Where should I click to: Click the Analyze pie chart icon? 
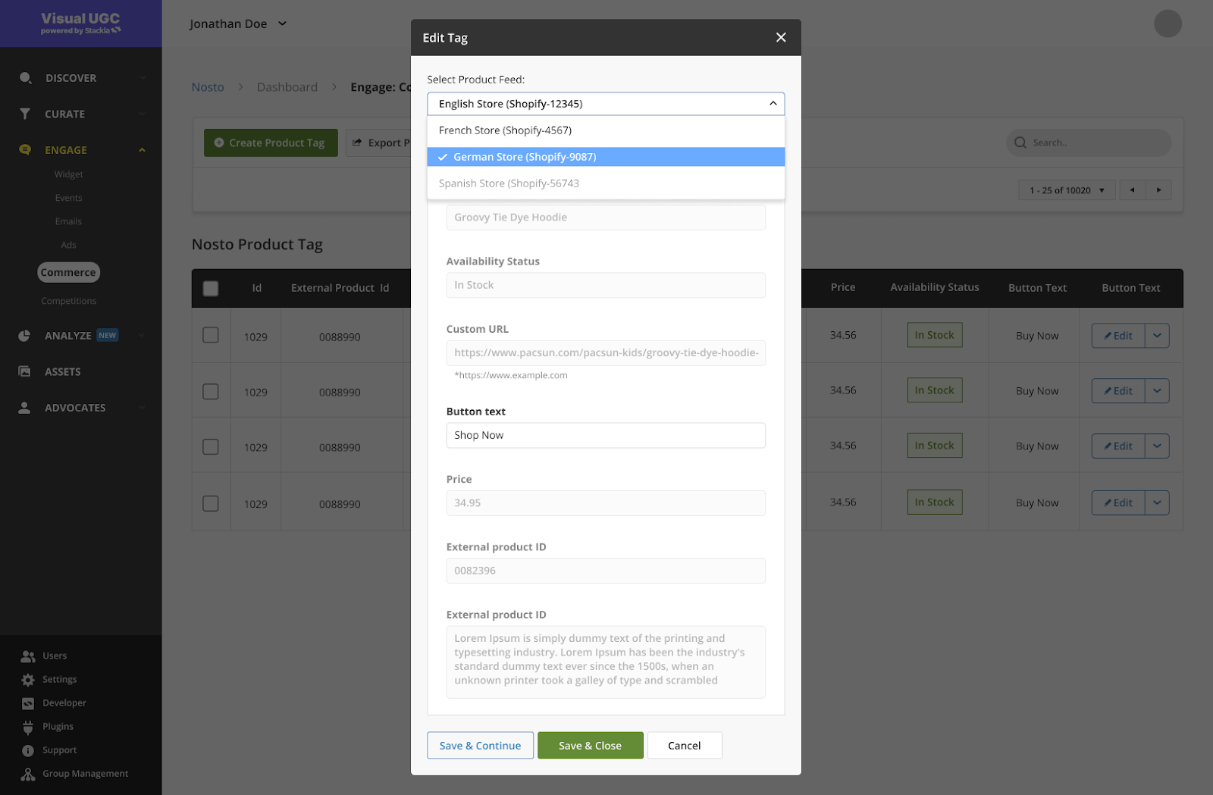(24, 336)
